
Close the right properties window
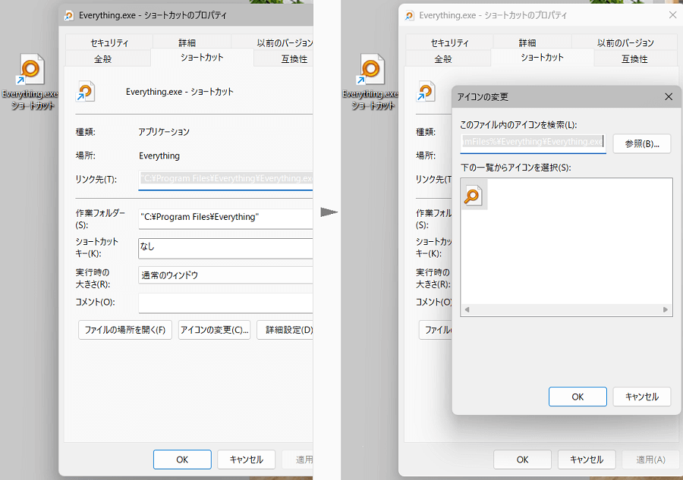tap(672, 15)
